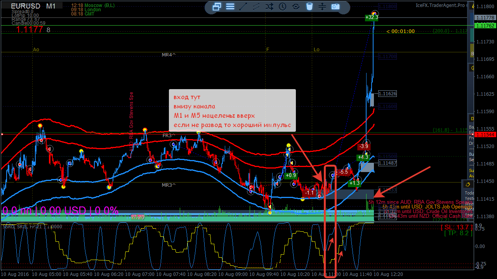The image size is (497, 279).
Task: Click the shuffle arrows icon
Action: (x=269, y=7)
